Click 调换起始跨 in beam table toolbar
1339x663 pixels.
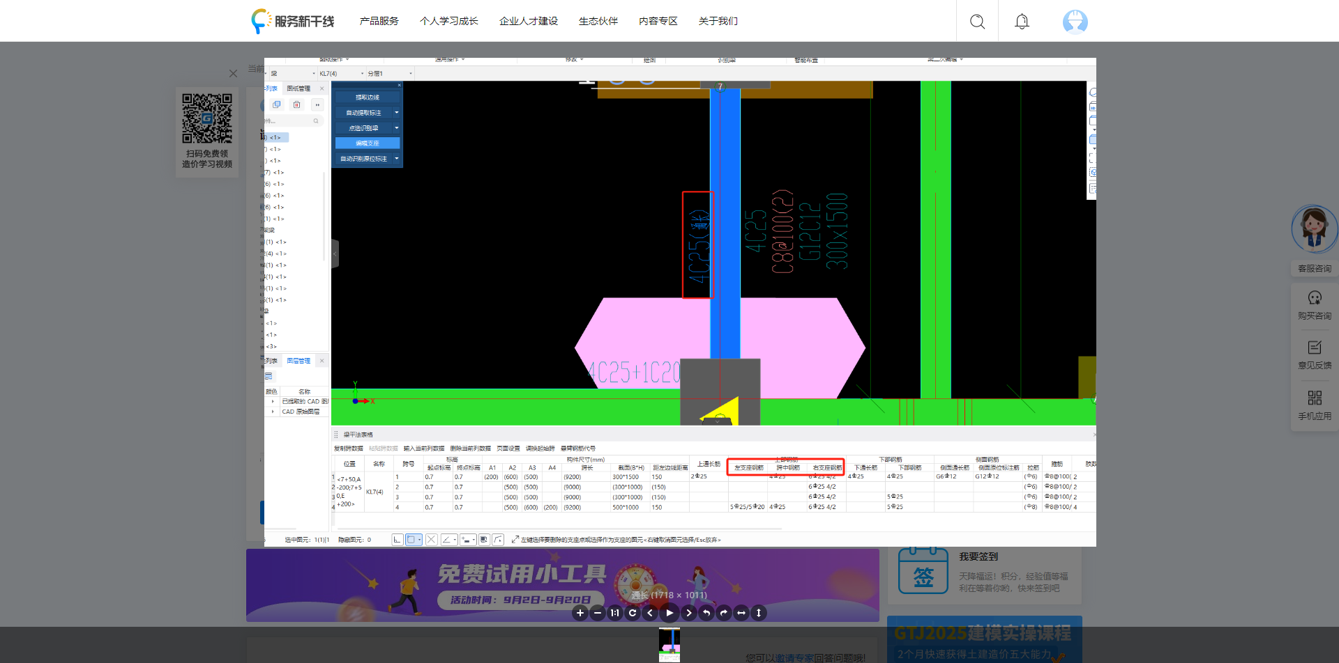point(540,448)
